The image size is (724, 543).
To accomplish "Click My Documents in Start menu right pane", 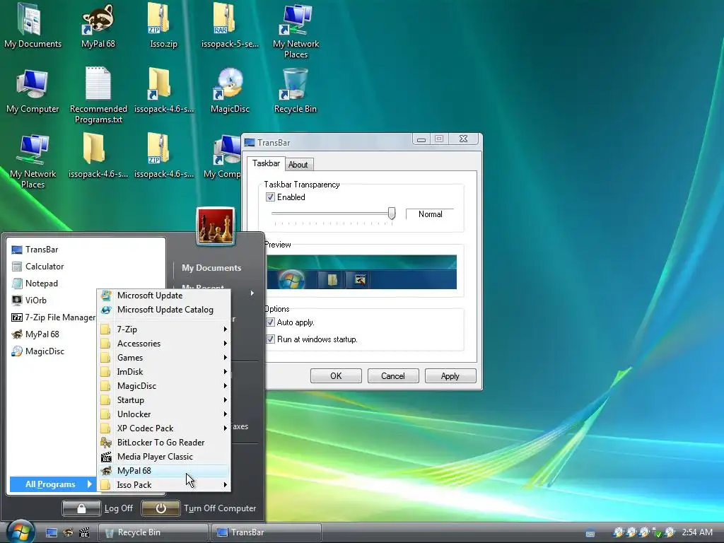I will click(211, 268).
